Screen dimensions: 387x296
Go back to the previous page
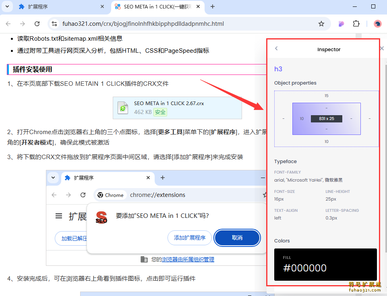pos(8,24)
